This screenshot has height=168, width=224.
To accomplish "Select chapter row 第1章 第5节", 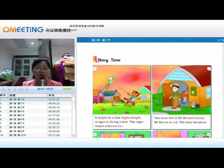I will point(17,115).
